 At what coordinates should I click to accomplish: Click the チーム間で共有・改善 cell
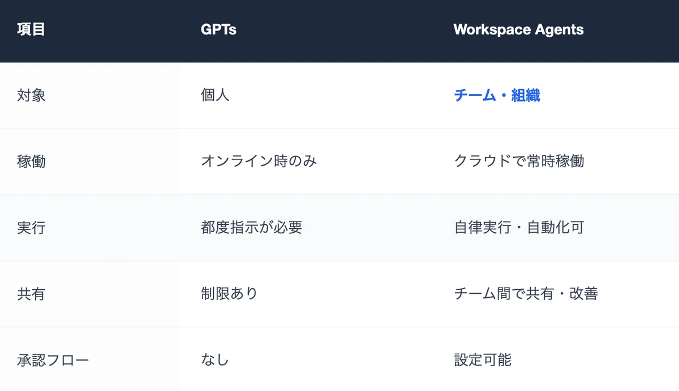pos(526,294)
